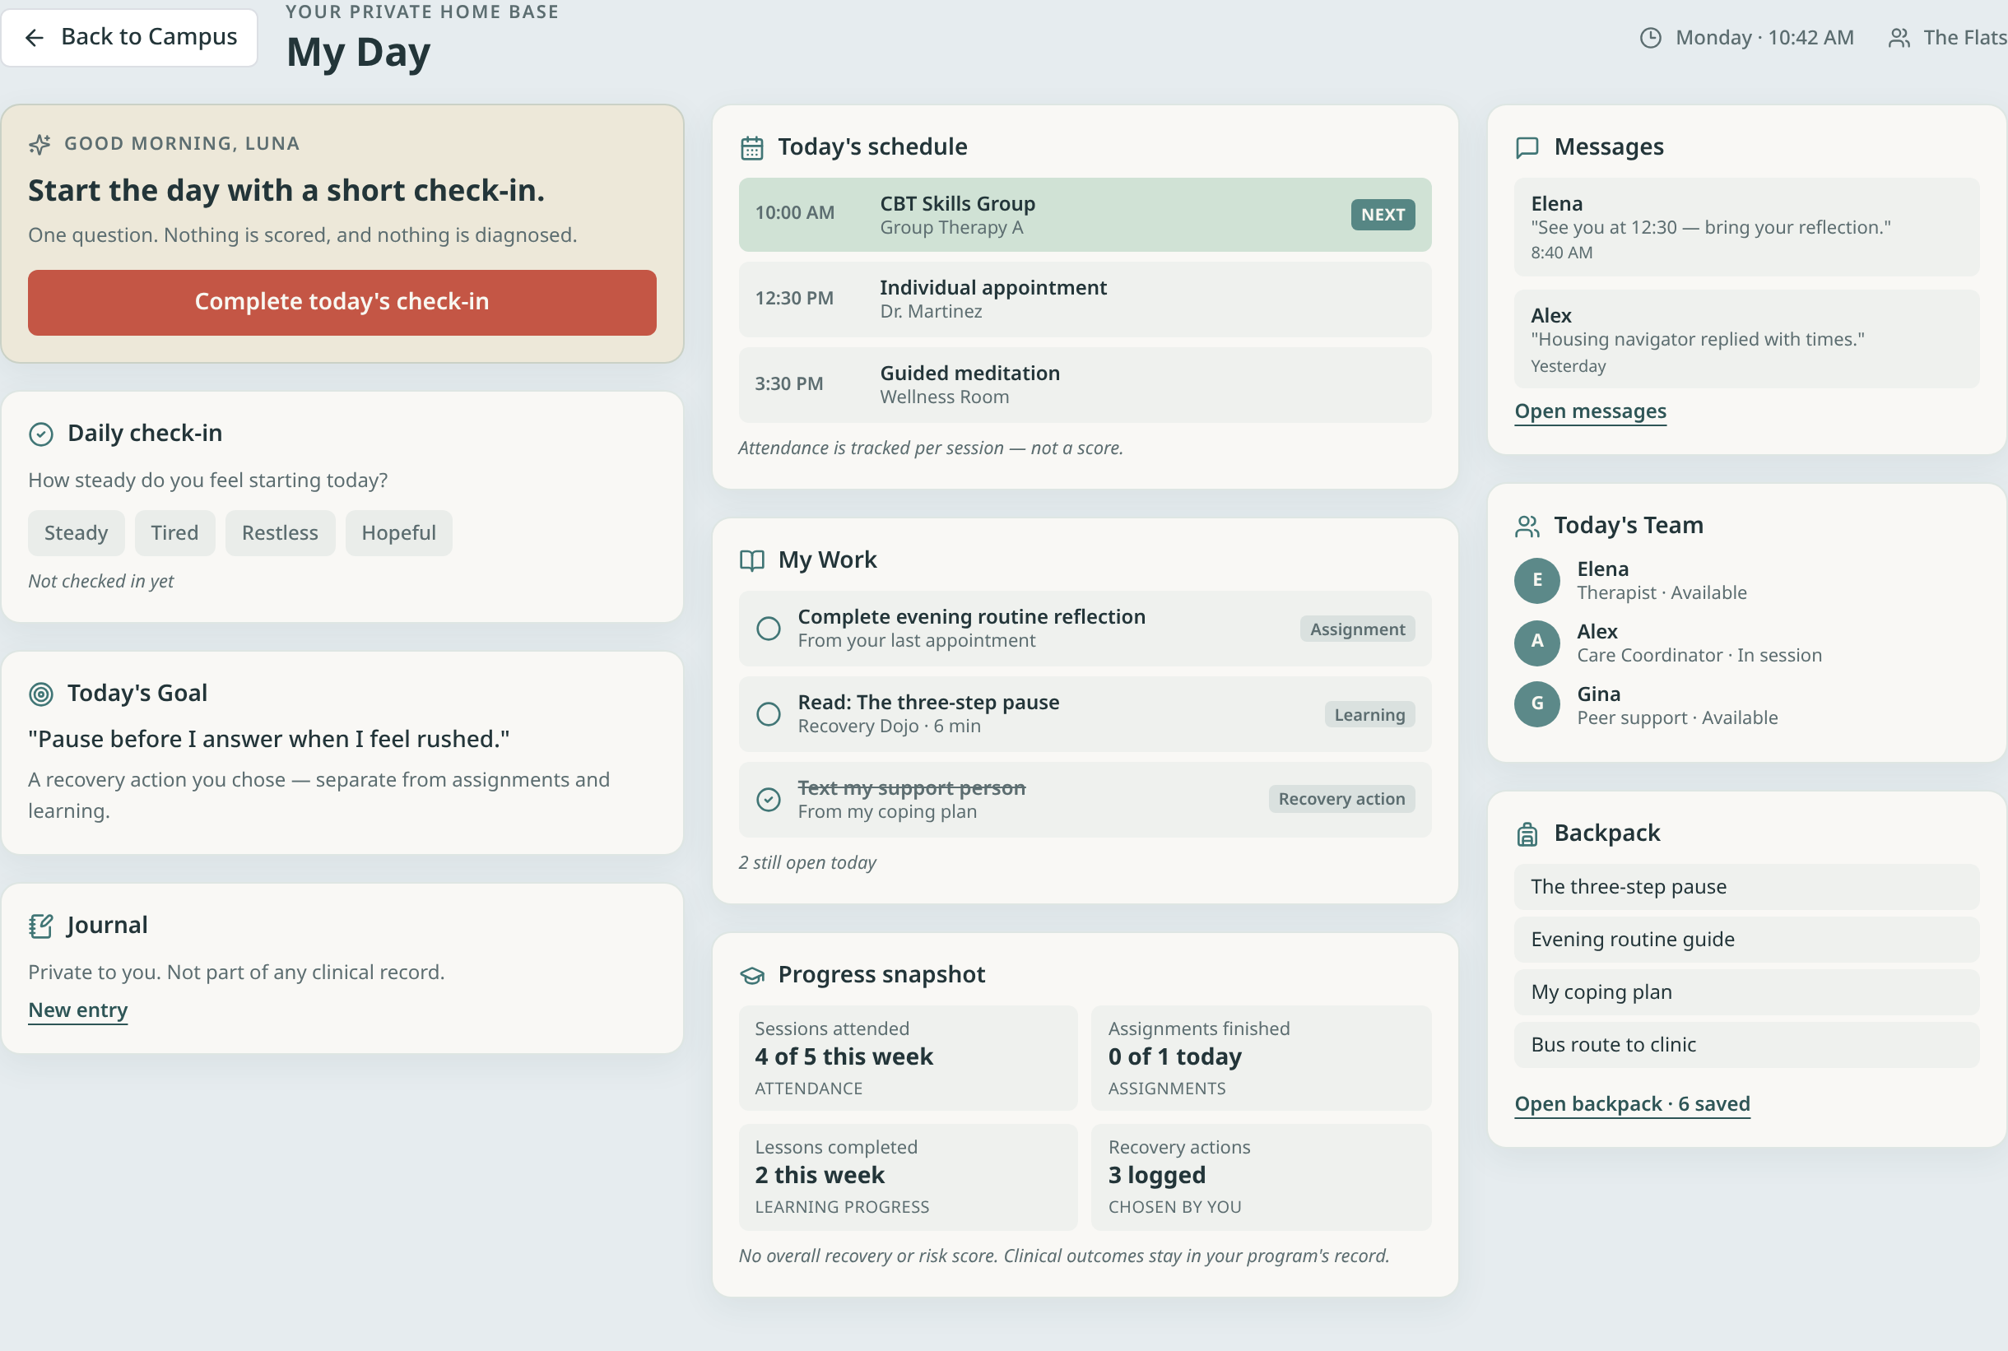Check off Read: The three-step pause
The image size is (2008, 1351).
point(769,714)
